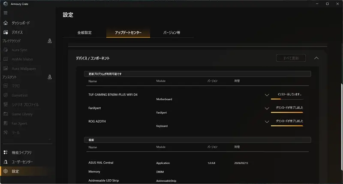Expand the ROG AZOTH update row chevron
This screenshot has height=184, width=343.
267,122
